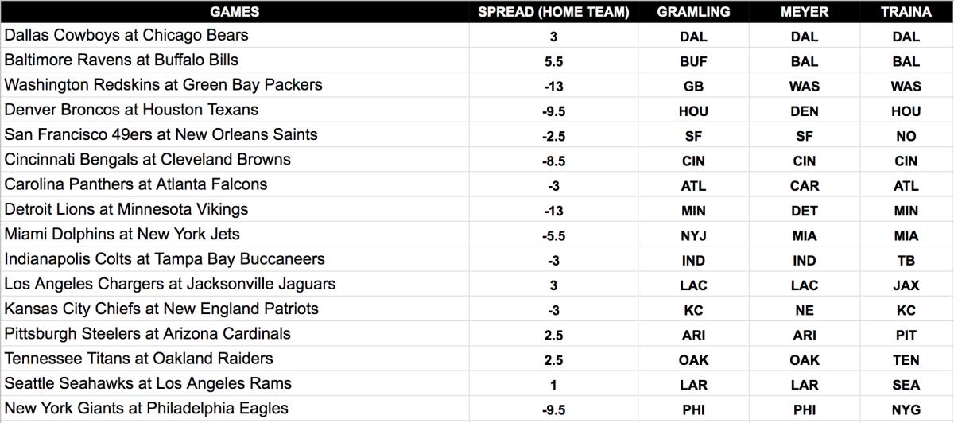The width and height of the screenshot is (954, 423).
Task: Select San Francisco 49ers at New Orleans Saints
Action: point(161,135)
